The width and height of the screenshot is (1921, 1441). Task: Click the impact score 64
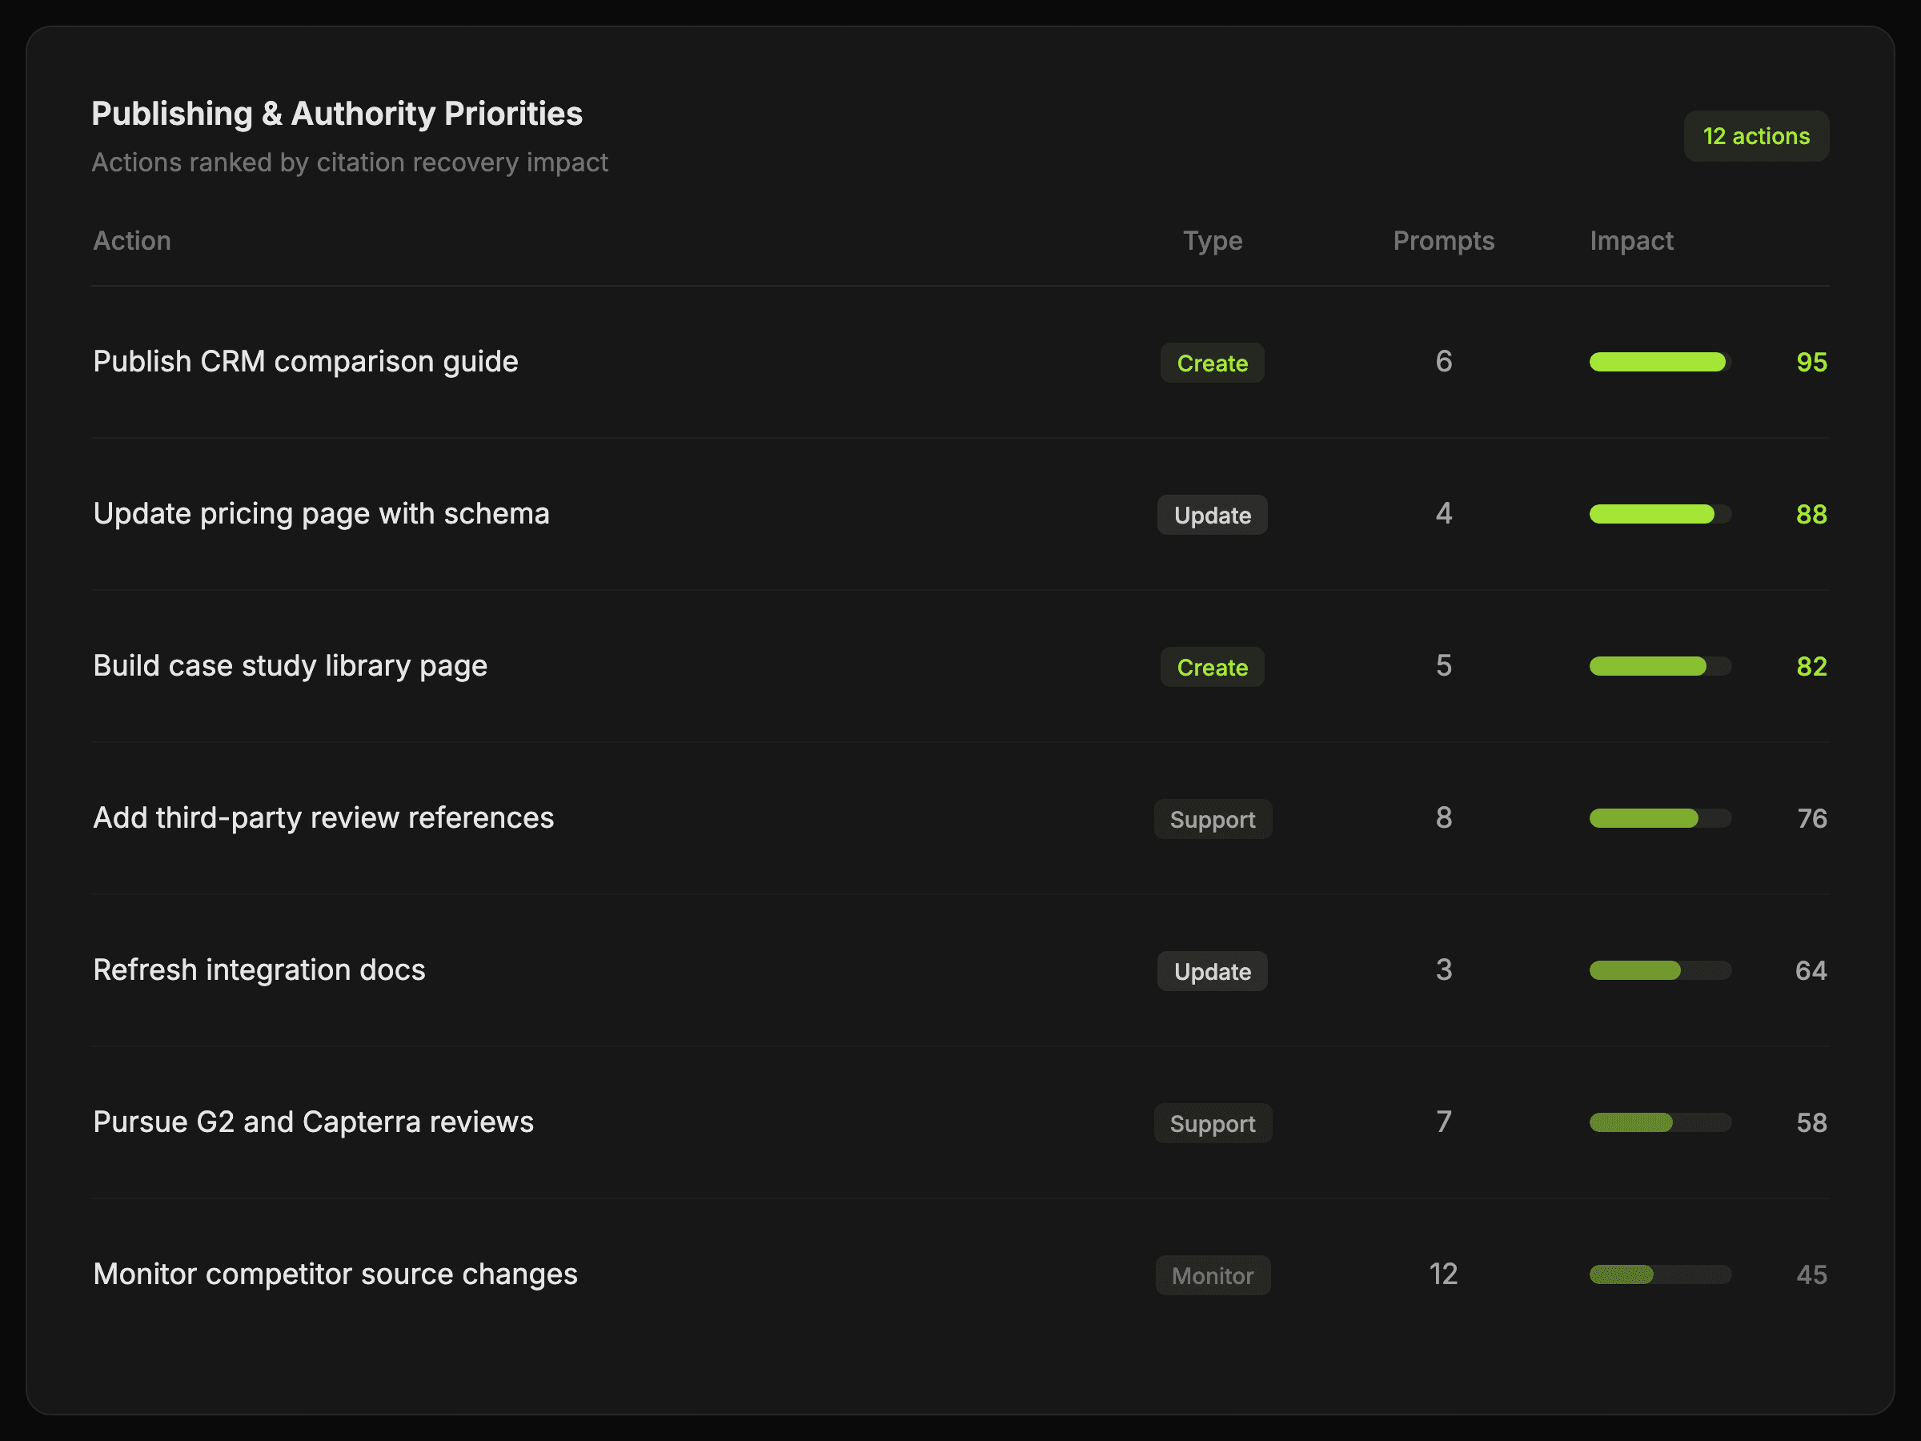[1810, 970]
